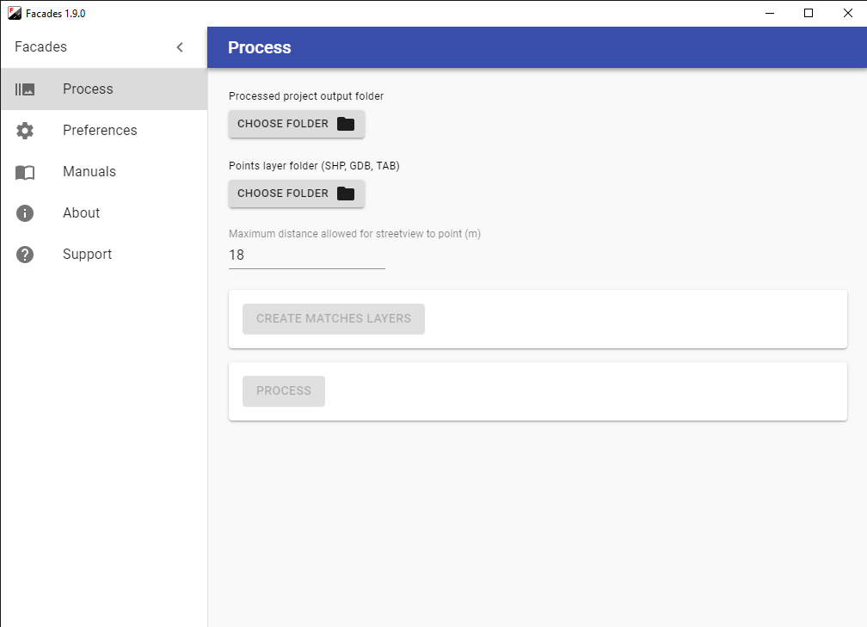Click the Create Matches Layers button
This screenshot has height=627, width=867.
[x=334, y=319]
